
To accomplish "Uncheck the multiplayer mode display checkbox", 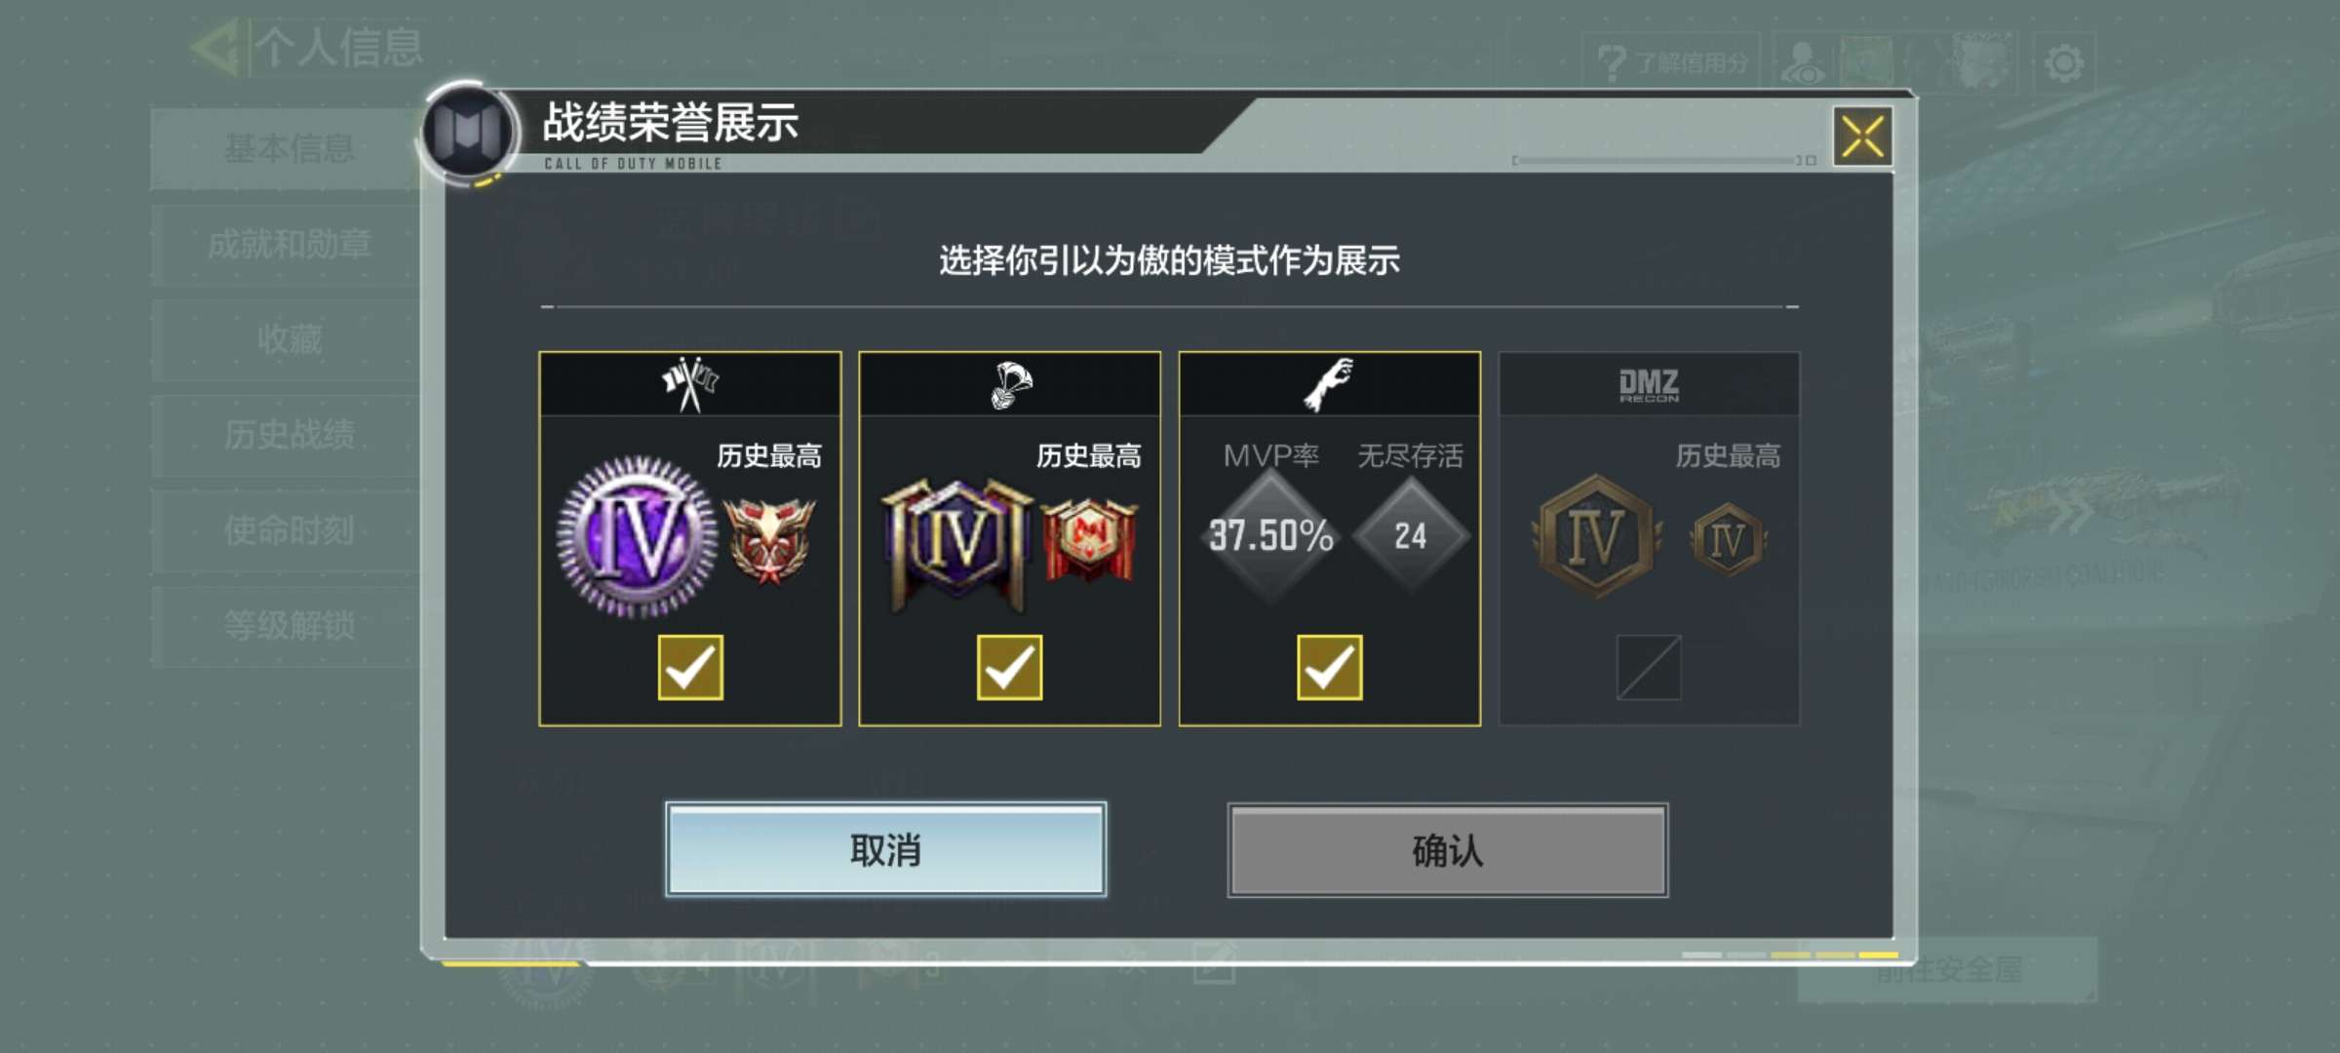I will 690,668.
